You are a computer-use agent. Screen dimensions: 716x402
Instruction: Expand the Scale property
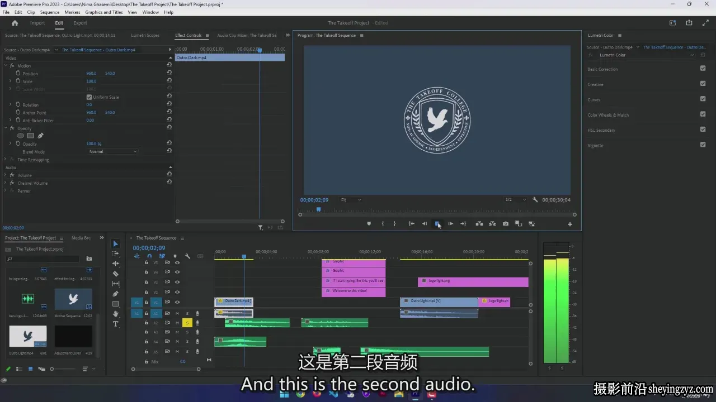(10, 82)
